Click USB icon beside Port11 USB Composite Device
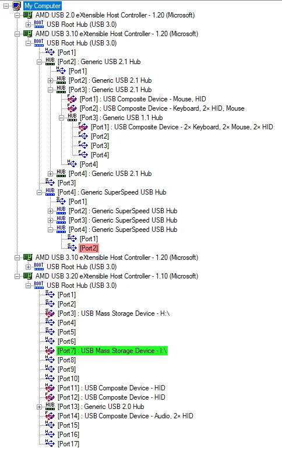The image size is (282, 455). pos(50,387)
